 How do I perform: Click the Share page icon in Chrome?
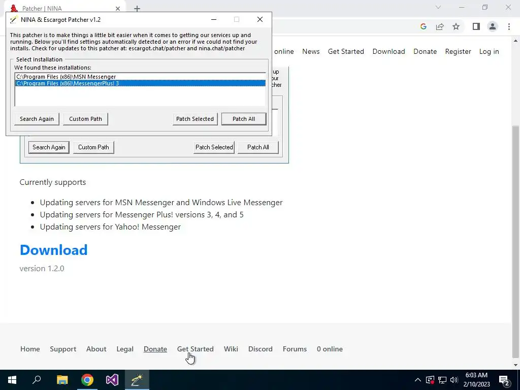(x=440, y=26)
